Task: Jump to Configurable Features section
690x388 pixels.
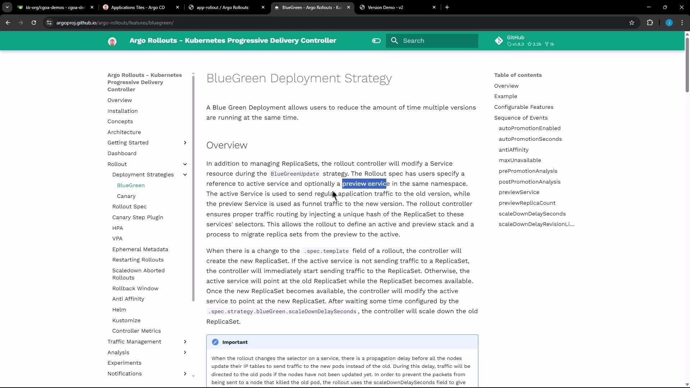Action: (524, 107)
